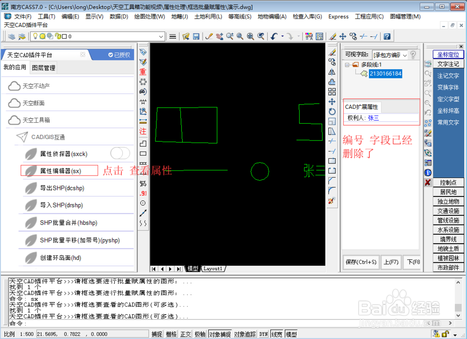Screen dimensions: 467x339
Task: Open the help question mark icon
Action: pyautogui.click(x=387, y=36)
